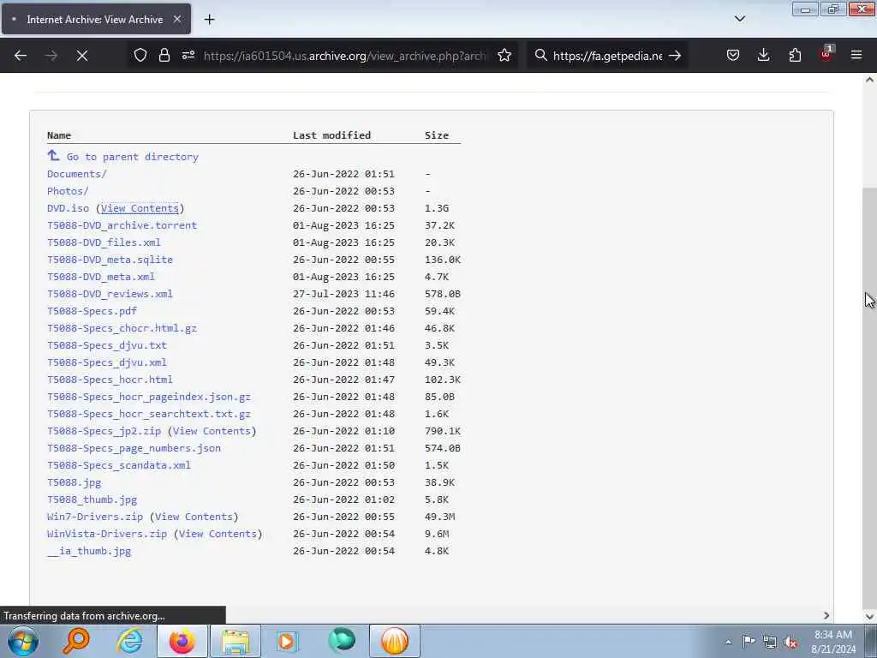Open T5088-Specs_chocr.html.gz
877x658 pixels.
pos(122,328)
